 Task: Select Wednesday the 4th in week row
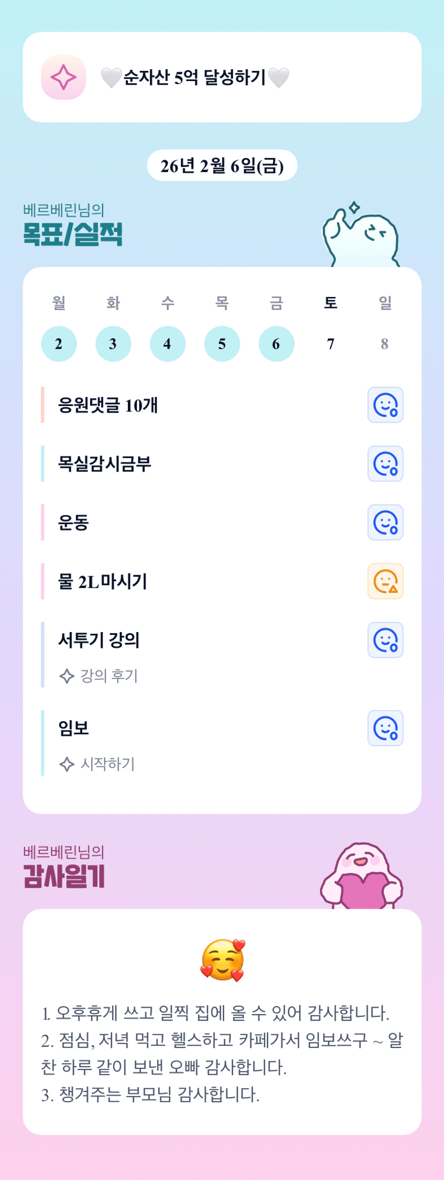[168, 344]
